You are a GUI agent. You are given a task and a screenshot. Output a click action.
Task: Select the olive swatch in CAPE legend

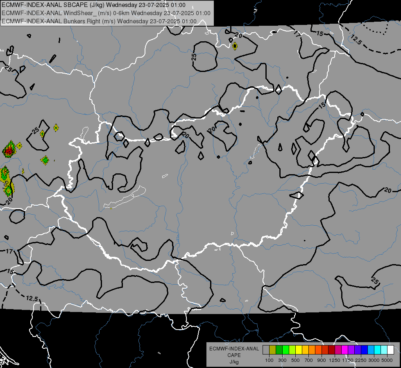(273, 350)
